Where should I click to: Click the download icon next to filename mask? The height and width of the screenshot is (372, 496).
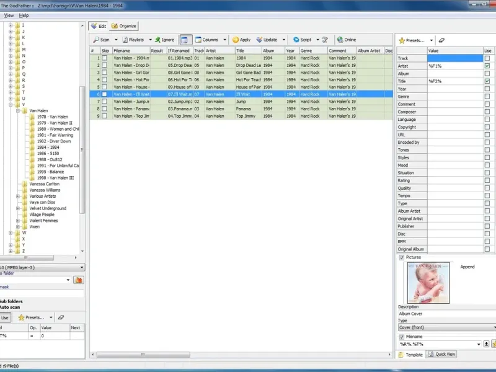(x=486, y=344)
